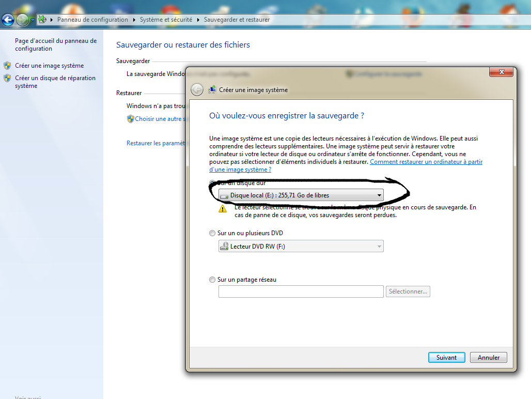
Task: Click the Sélectionner... button
Action: click(408, 291)
